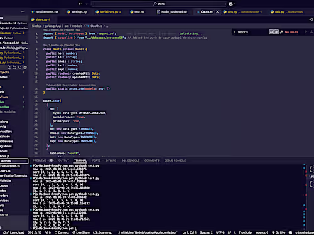Click the New Folder icon in explorer
The image size is (314, 235).
(14, 67)
